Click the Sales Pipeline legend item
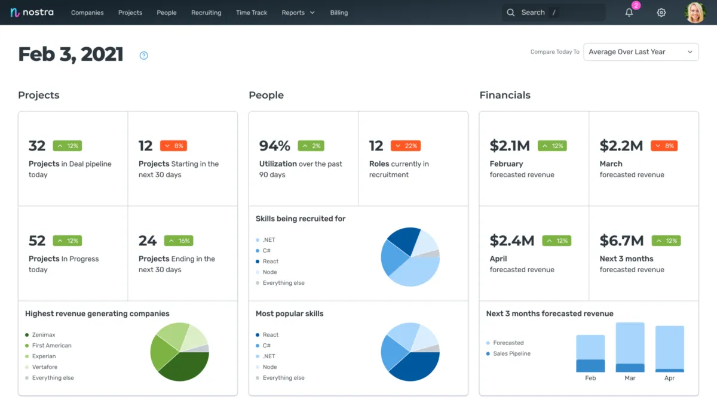Screen dimensions: 717x403 pos(508,353)
